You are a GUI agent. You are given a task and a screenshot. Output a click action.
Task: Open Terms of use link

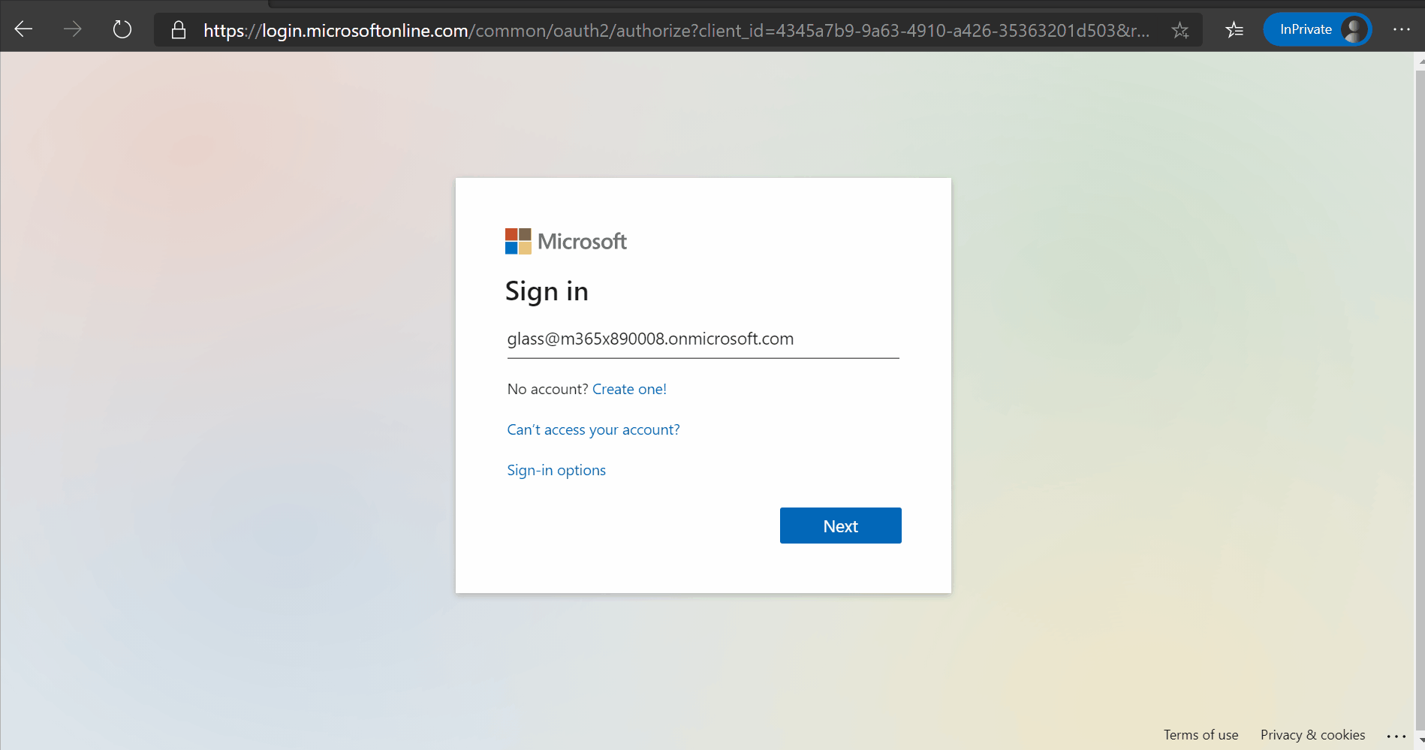point(1201,735)
